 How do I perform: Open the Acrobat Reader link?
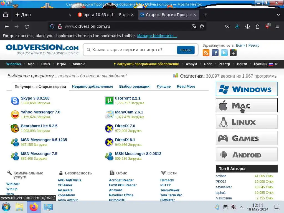coord(121,180)
